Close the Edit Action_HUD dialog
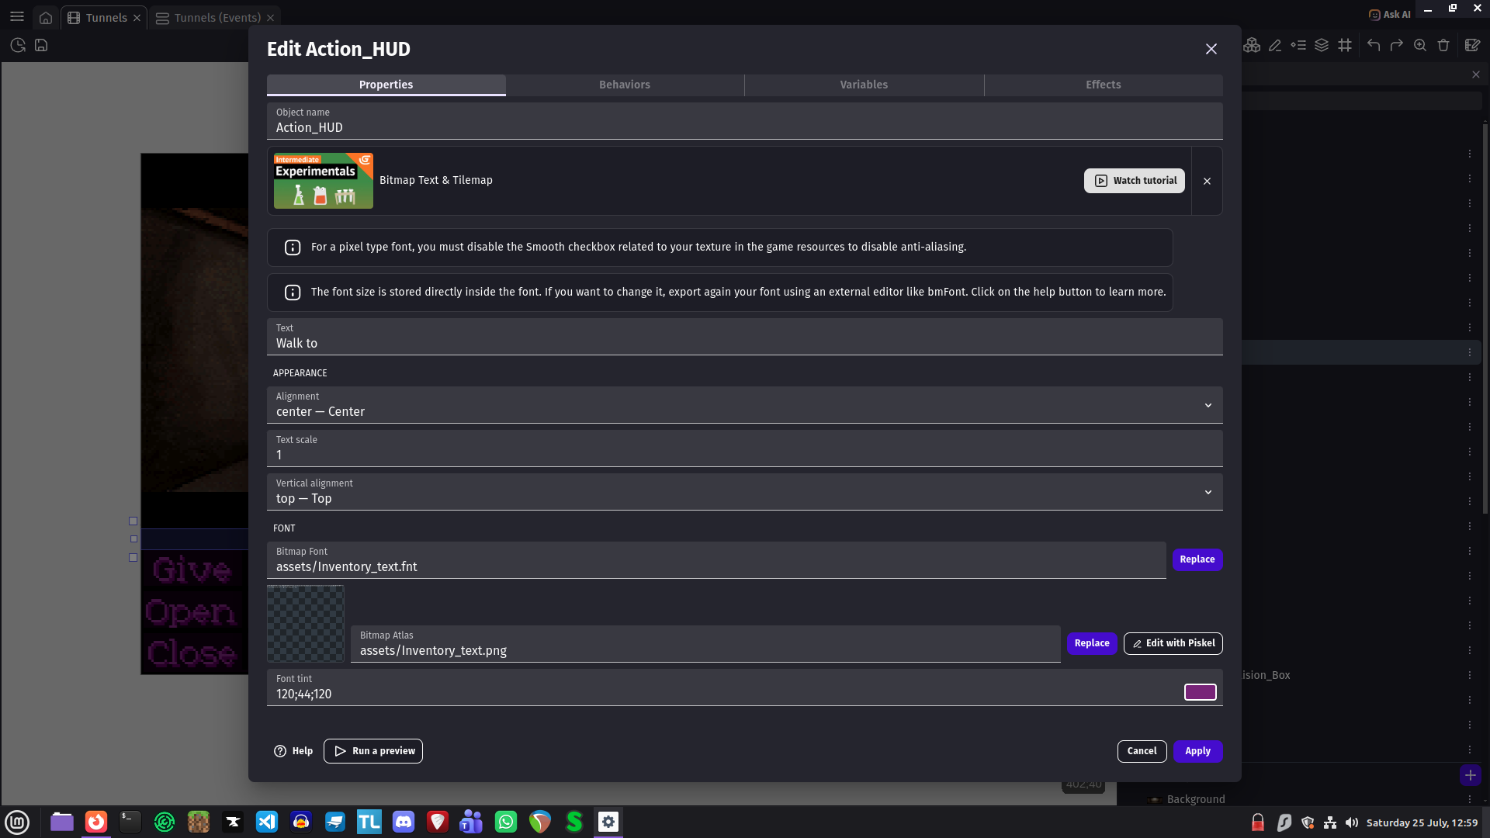Image resolution: width=1490 pixels, height=838 pixels. (1211, 49)
